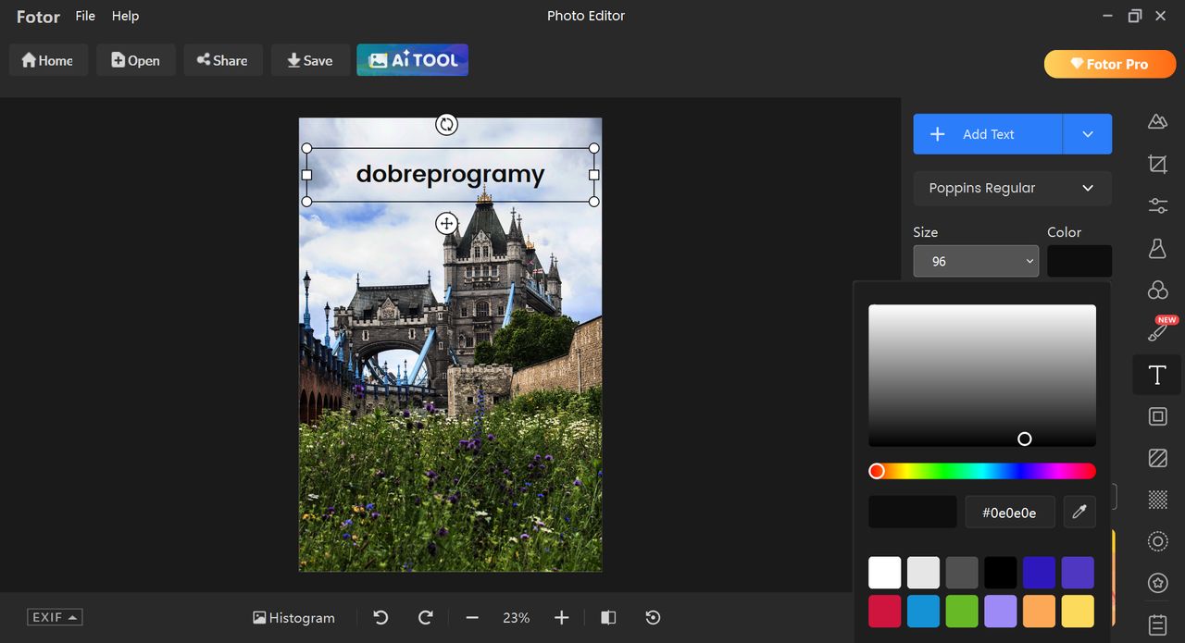The width and height of the screenshot is (1185, 643).
Task: Select the black color swatch
Action: pos(1001,573)
